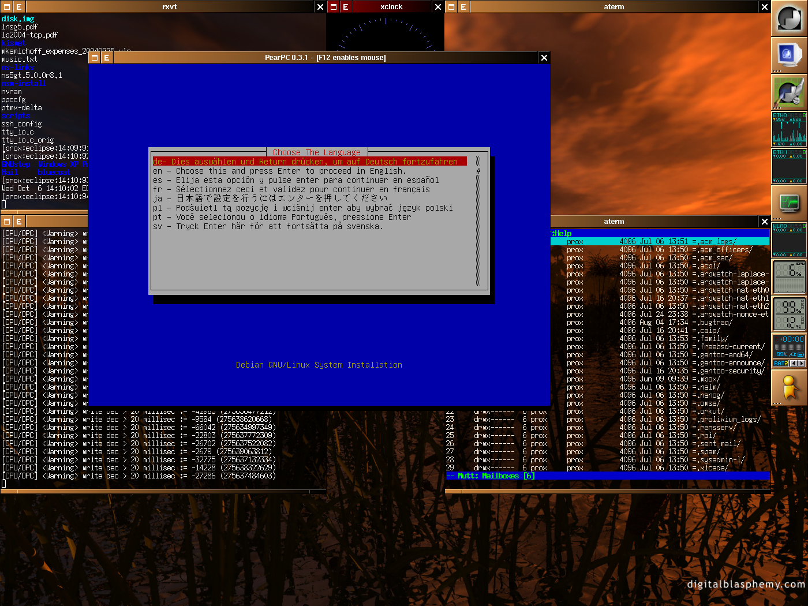
Task: Click the PearPC 0.3.1 title bar
Action: pyautogui.click(x=326, y=58)
